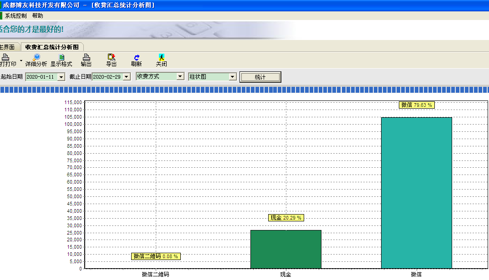This screenshot has height=280, width=489.
Task: Expand the 截止日期 end date dropdown
Action: (x=127, y=77)
